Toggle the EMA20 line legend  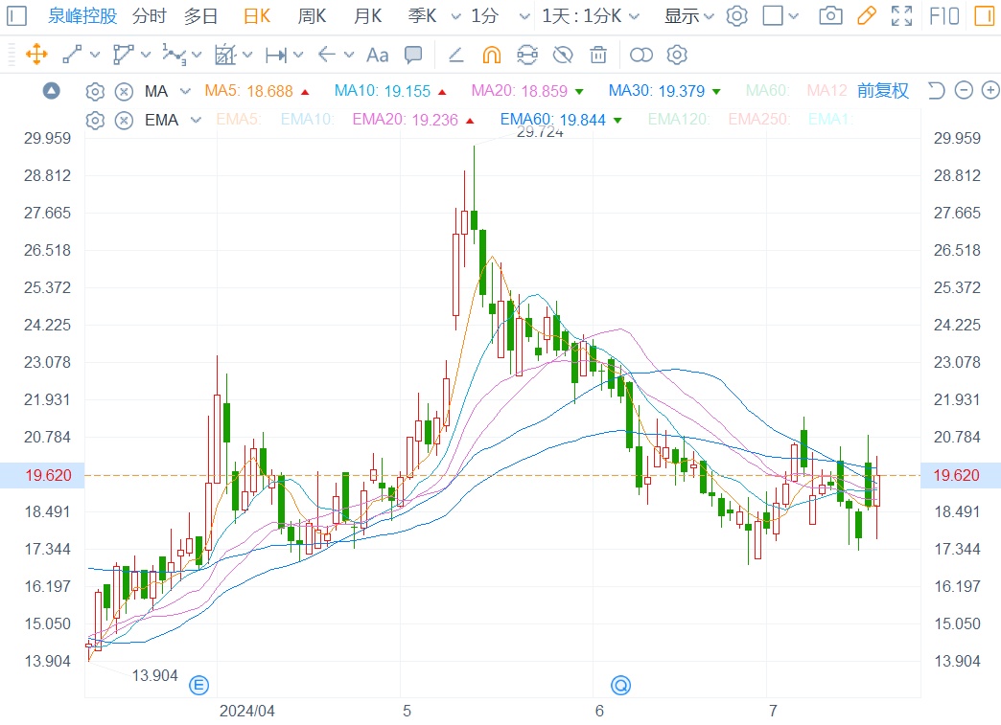pos(413,120)
